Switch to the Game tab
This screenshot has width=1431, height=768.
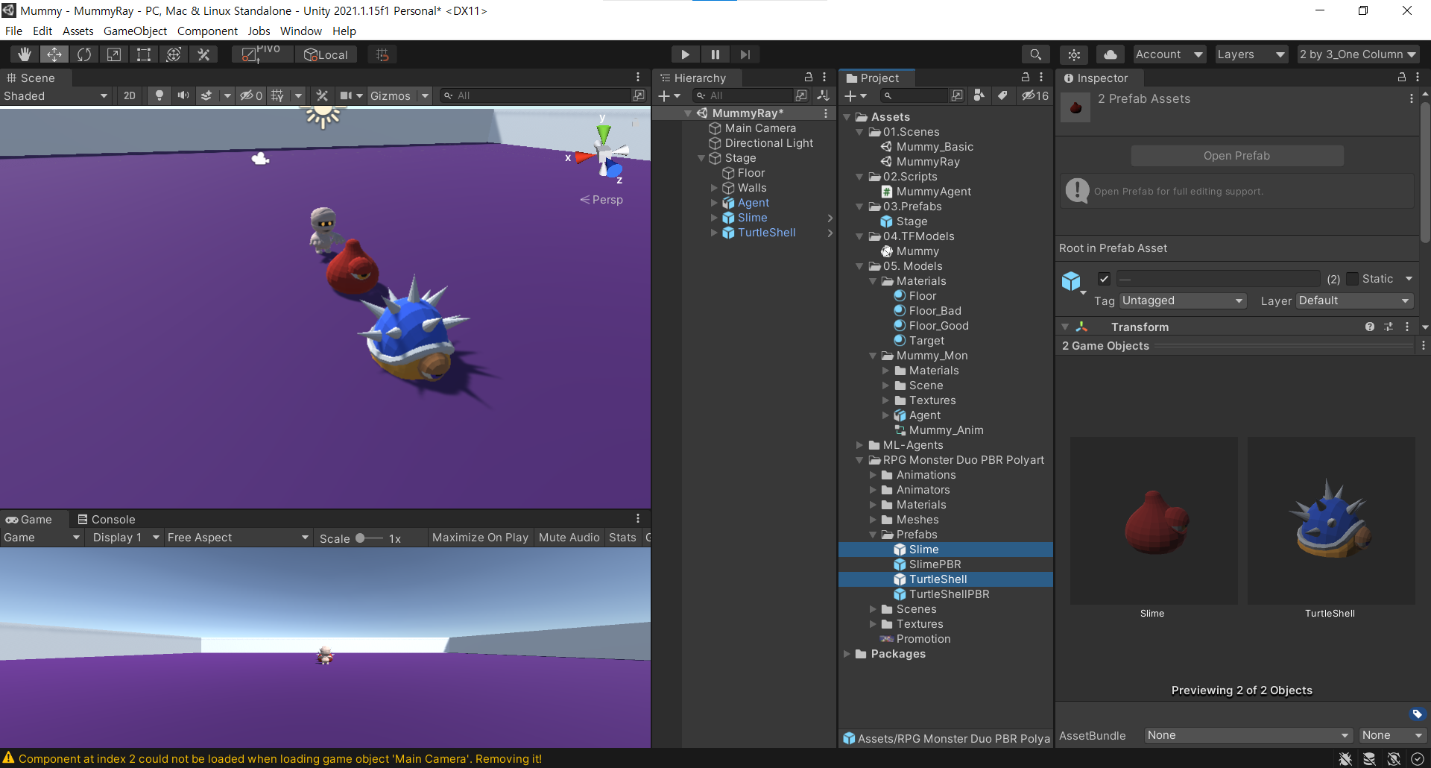tap(29, 519)
